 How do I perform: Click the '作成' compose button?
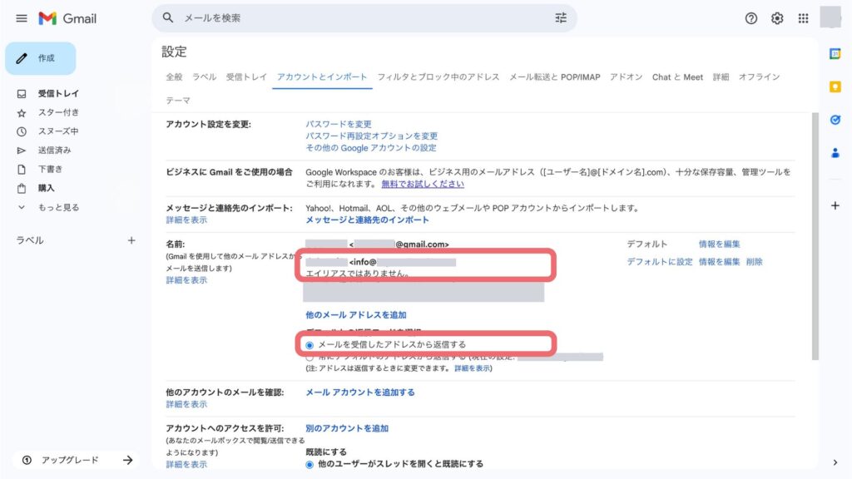pyautogui.click(x=40, y=58)
